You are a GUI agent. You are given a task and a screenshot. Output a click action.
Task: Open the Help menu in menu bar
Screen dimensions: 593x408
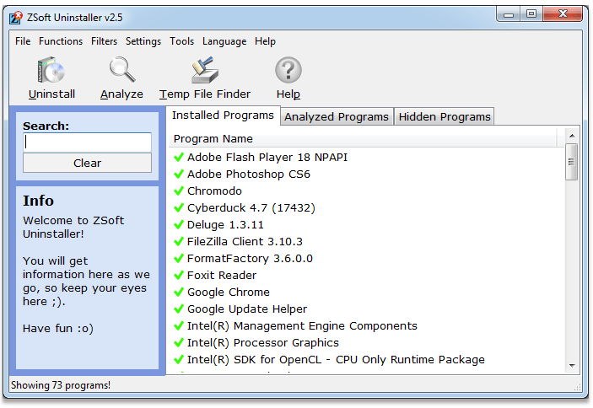tap(265, 41)
